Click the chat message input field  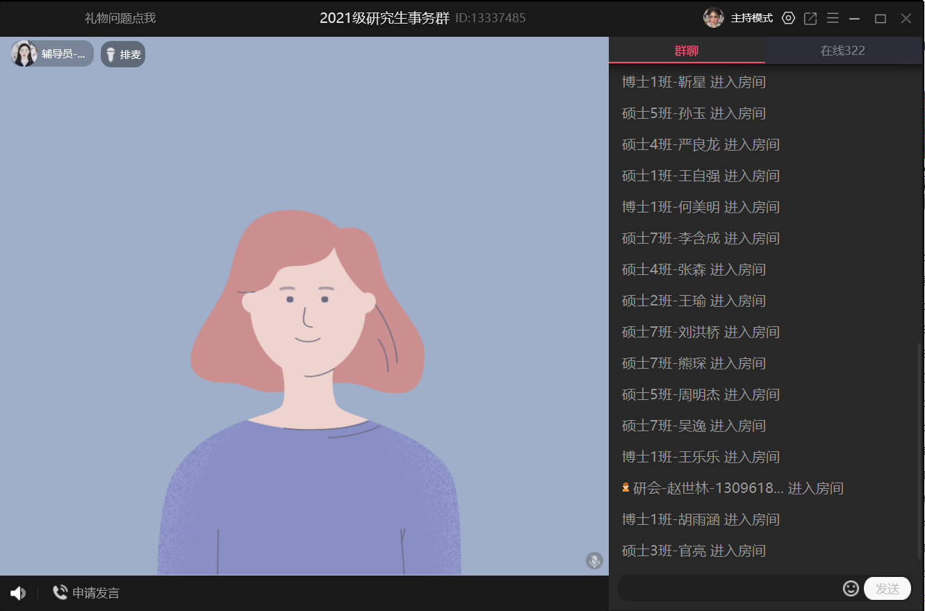point(728,589)
